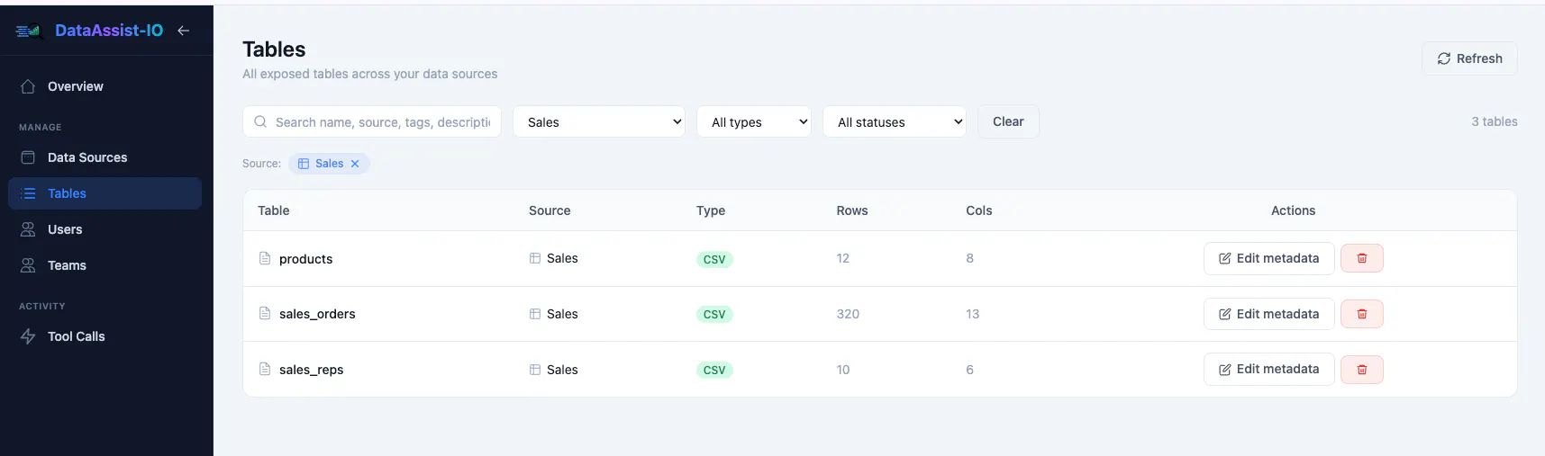Click the Type column header

click(x=711, y=210)
